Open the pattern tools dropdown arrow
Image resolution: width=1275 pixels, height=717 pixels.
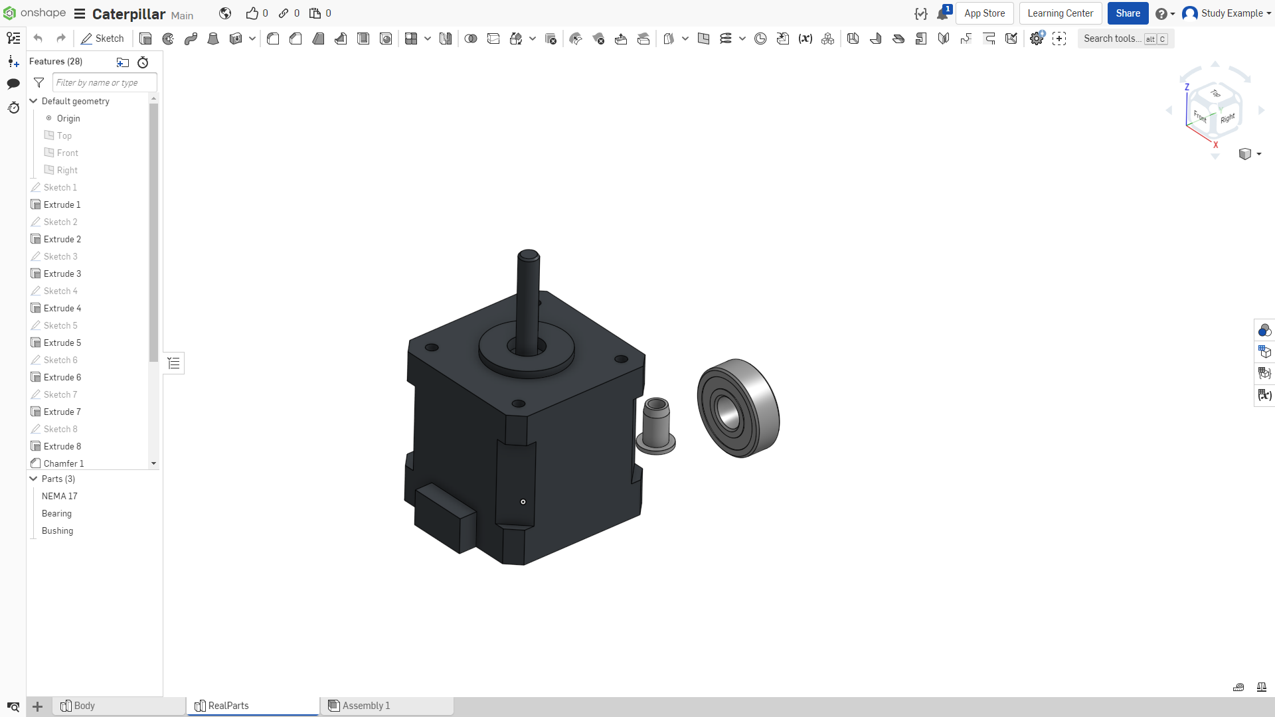[x=428, y=39]
